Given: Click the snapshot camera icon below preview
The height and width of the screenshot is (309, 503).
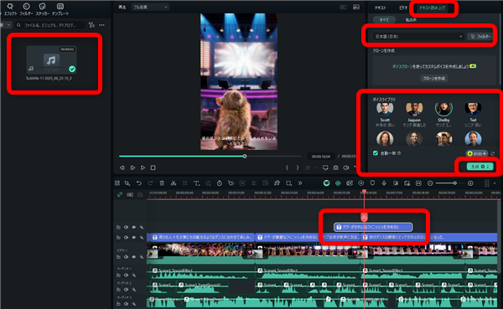Looking at the screenshot, I should click(335, 167).
